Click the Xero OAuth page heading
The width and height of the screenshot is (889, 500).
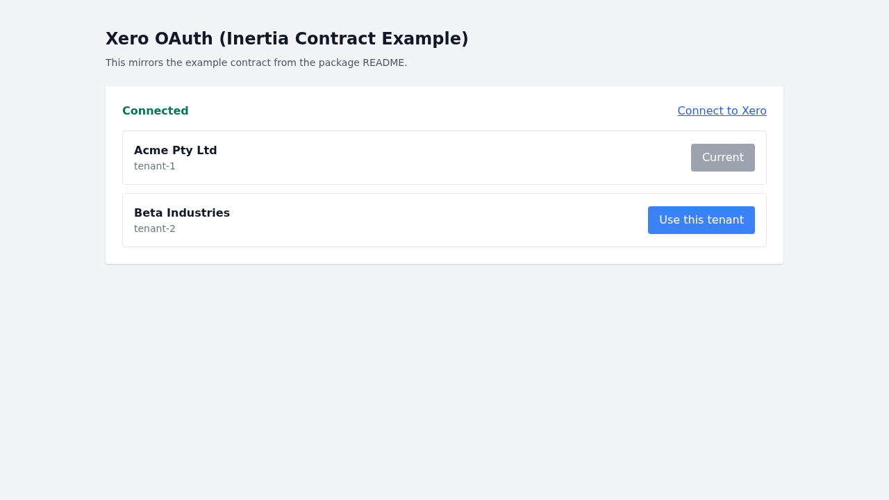click(287, 38)
